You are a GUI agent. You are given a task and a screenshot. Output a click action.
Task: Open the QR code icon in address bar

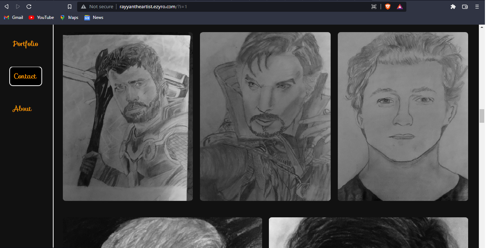click(x=374, y=6)
